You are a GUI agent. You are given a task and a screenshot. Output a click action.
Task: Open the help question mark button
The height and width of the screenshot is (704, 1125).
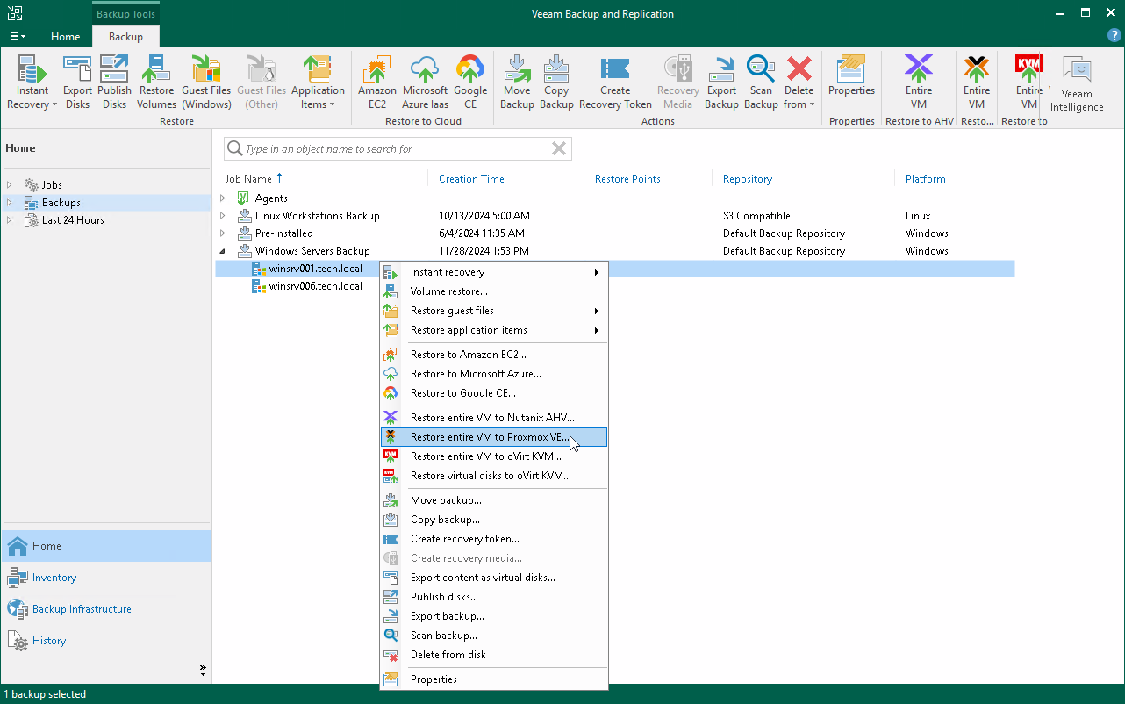pyautogui.click(x=1115, y=35)
